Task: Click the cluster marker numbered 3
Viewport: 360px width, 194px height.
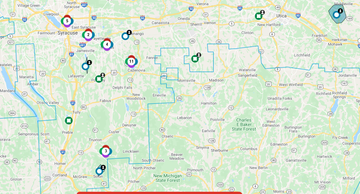Action: click(x=106, y=151)
